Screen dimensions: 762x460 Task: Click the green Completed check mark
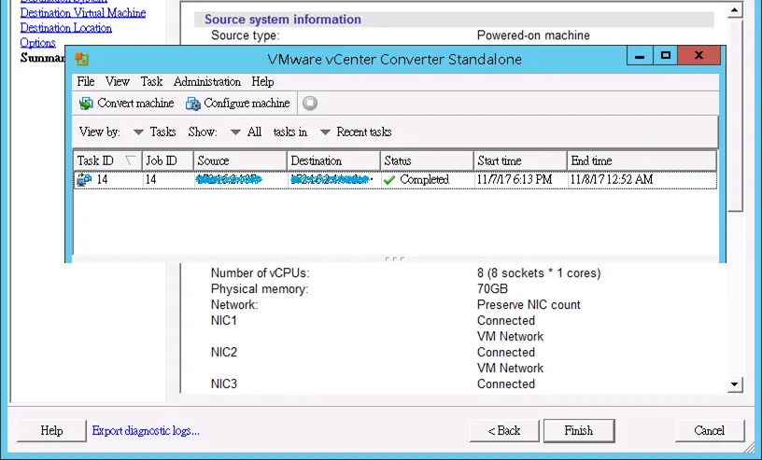389,180
